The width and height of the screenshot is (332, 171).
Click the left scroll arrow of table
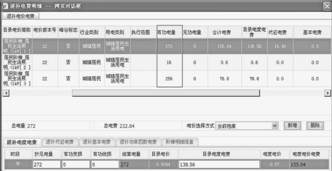[6, 93]
